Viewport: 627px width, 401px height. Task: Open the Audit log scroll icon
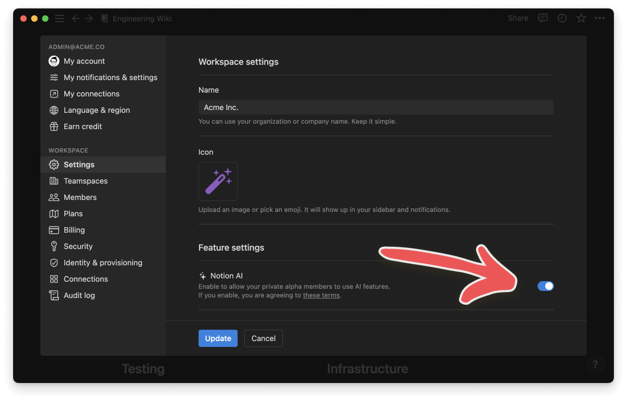54,295
